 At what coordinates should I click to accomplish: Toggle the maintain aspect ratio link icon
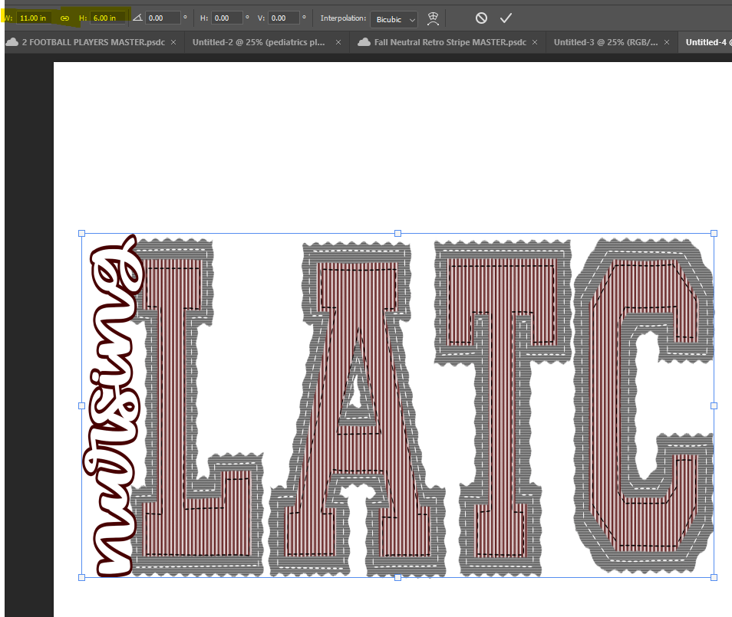click(x=65, y=18)
